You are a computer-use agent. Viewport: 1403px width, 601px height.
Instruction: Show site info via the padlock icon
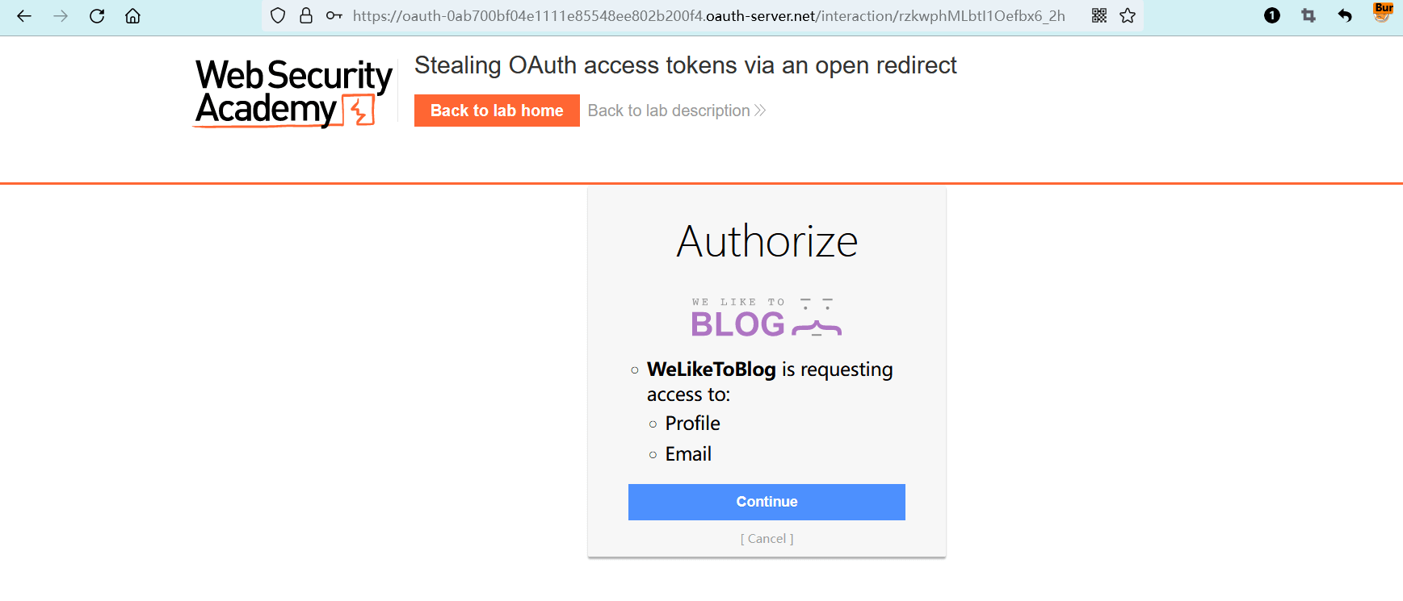[306, 16]
